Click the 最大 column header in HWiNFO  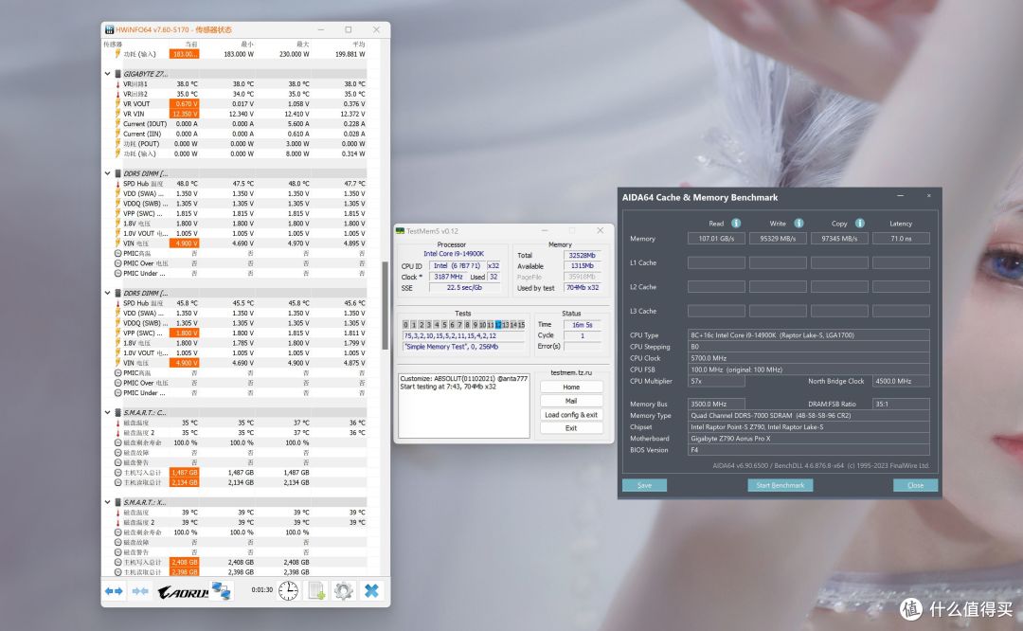302,45
